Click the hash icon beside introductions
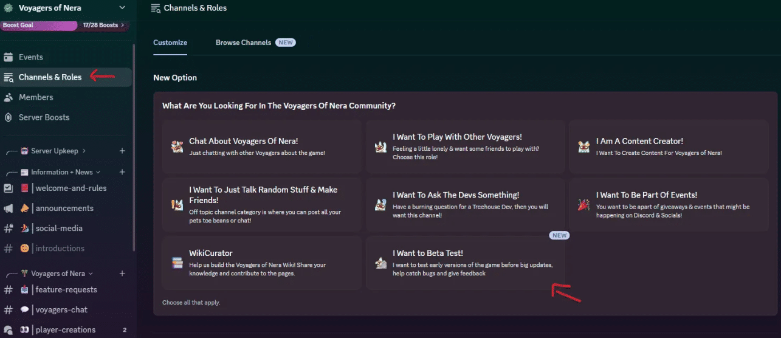 [x=9, y=249]
